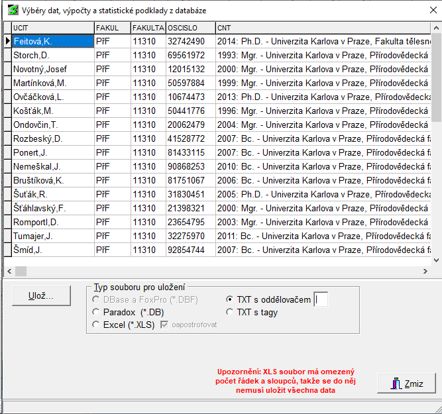This screenshot has width=442, height=414.
Task: Click the UCIT column header
Action: coord(52,27)
